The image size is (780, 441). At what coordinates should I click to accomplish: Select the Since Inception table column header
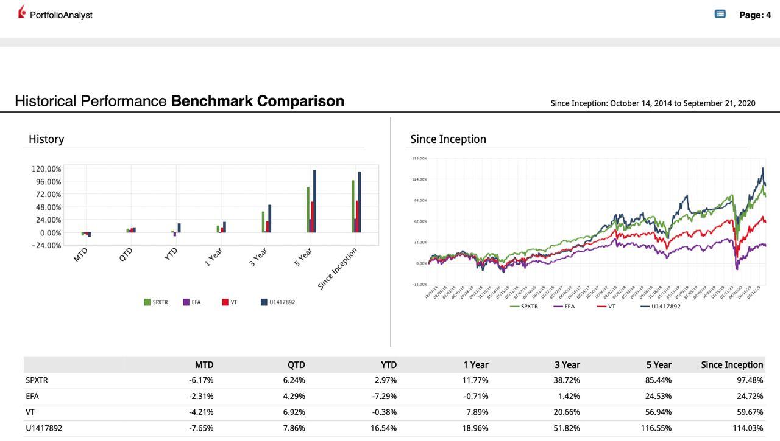tap(731, 365)
